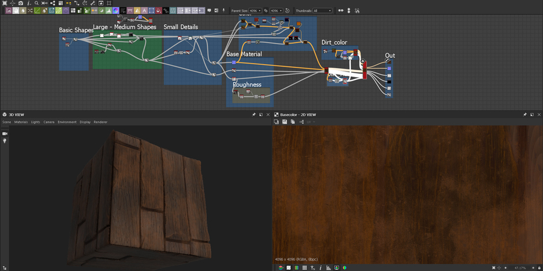Select the Small Details frame title
This screenshot has width=543, height=271.
(181, 27)
